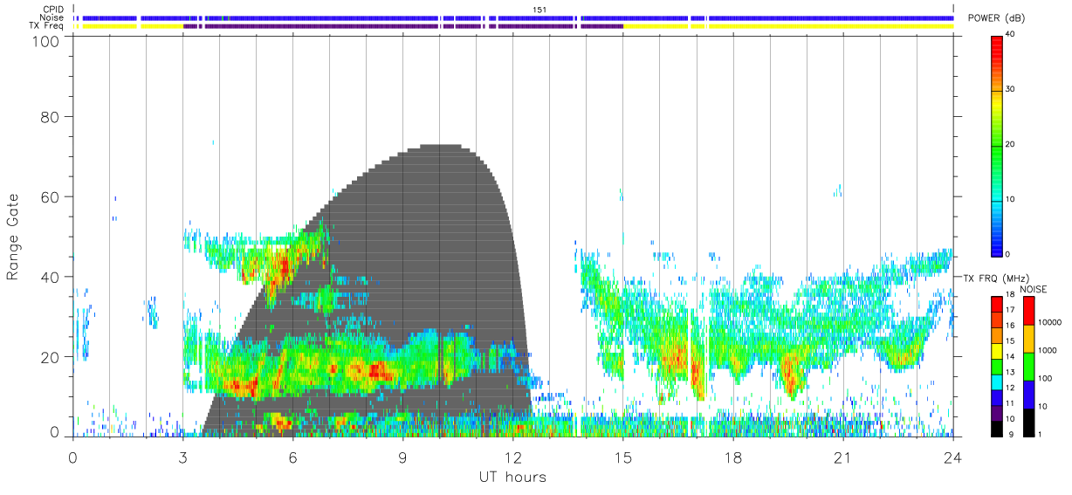The width and height of the screenshot is (1072, 495).
Task: Click the 30 label on the power colorbar
Action: (x=1011, y=89)
